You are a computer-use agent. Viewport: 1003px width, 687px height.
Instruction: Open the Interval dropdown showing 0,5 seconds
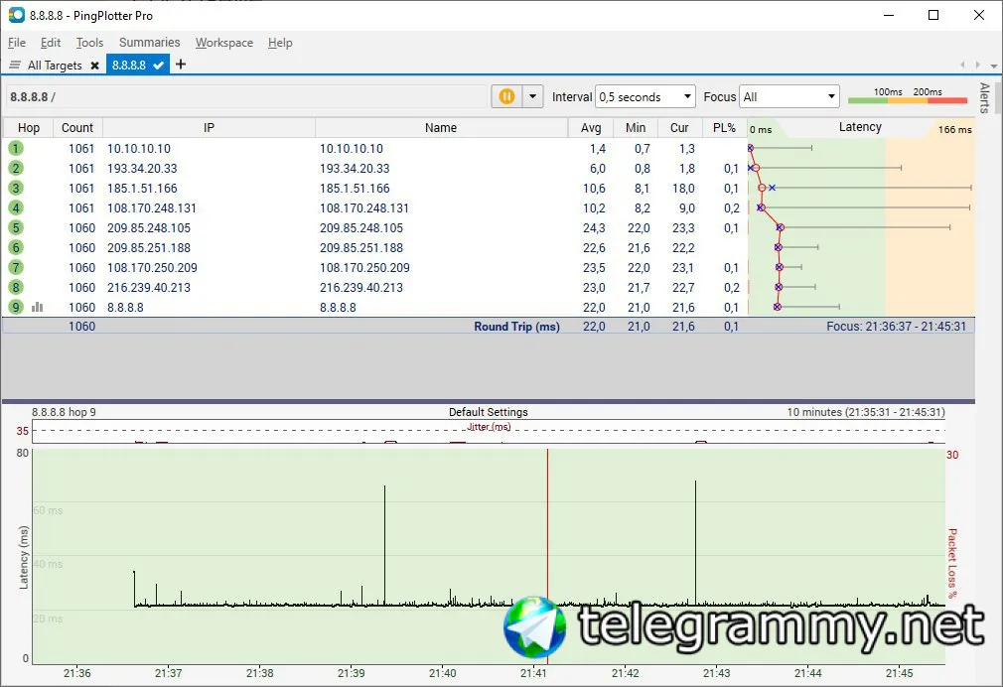(645, 96)
